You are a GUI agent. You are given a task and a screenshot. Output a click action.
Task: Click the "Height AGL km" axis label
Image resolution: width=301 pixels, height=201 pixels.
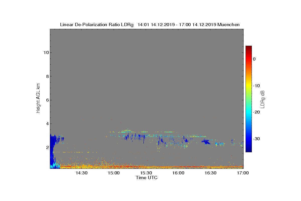coord(38,98)
